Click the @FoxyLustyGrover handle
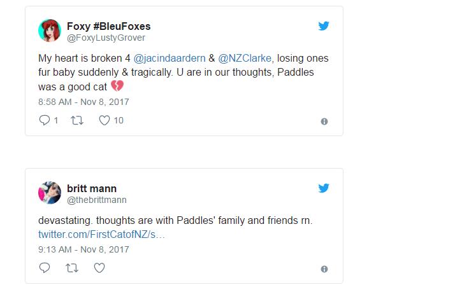 [x=106, y=38]
